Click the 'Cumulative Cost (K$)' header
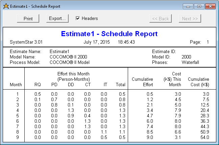Screen dimensions: 219x145 pyautogui.click(x=198, y=82)
